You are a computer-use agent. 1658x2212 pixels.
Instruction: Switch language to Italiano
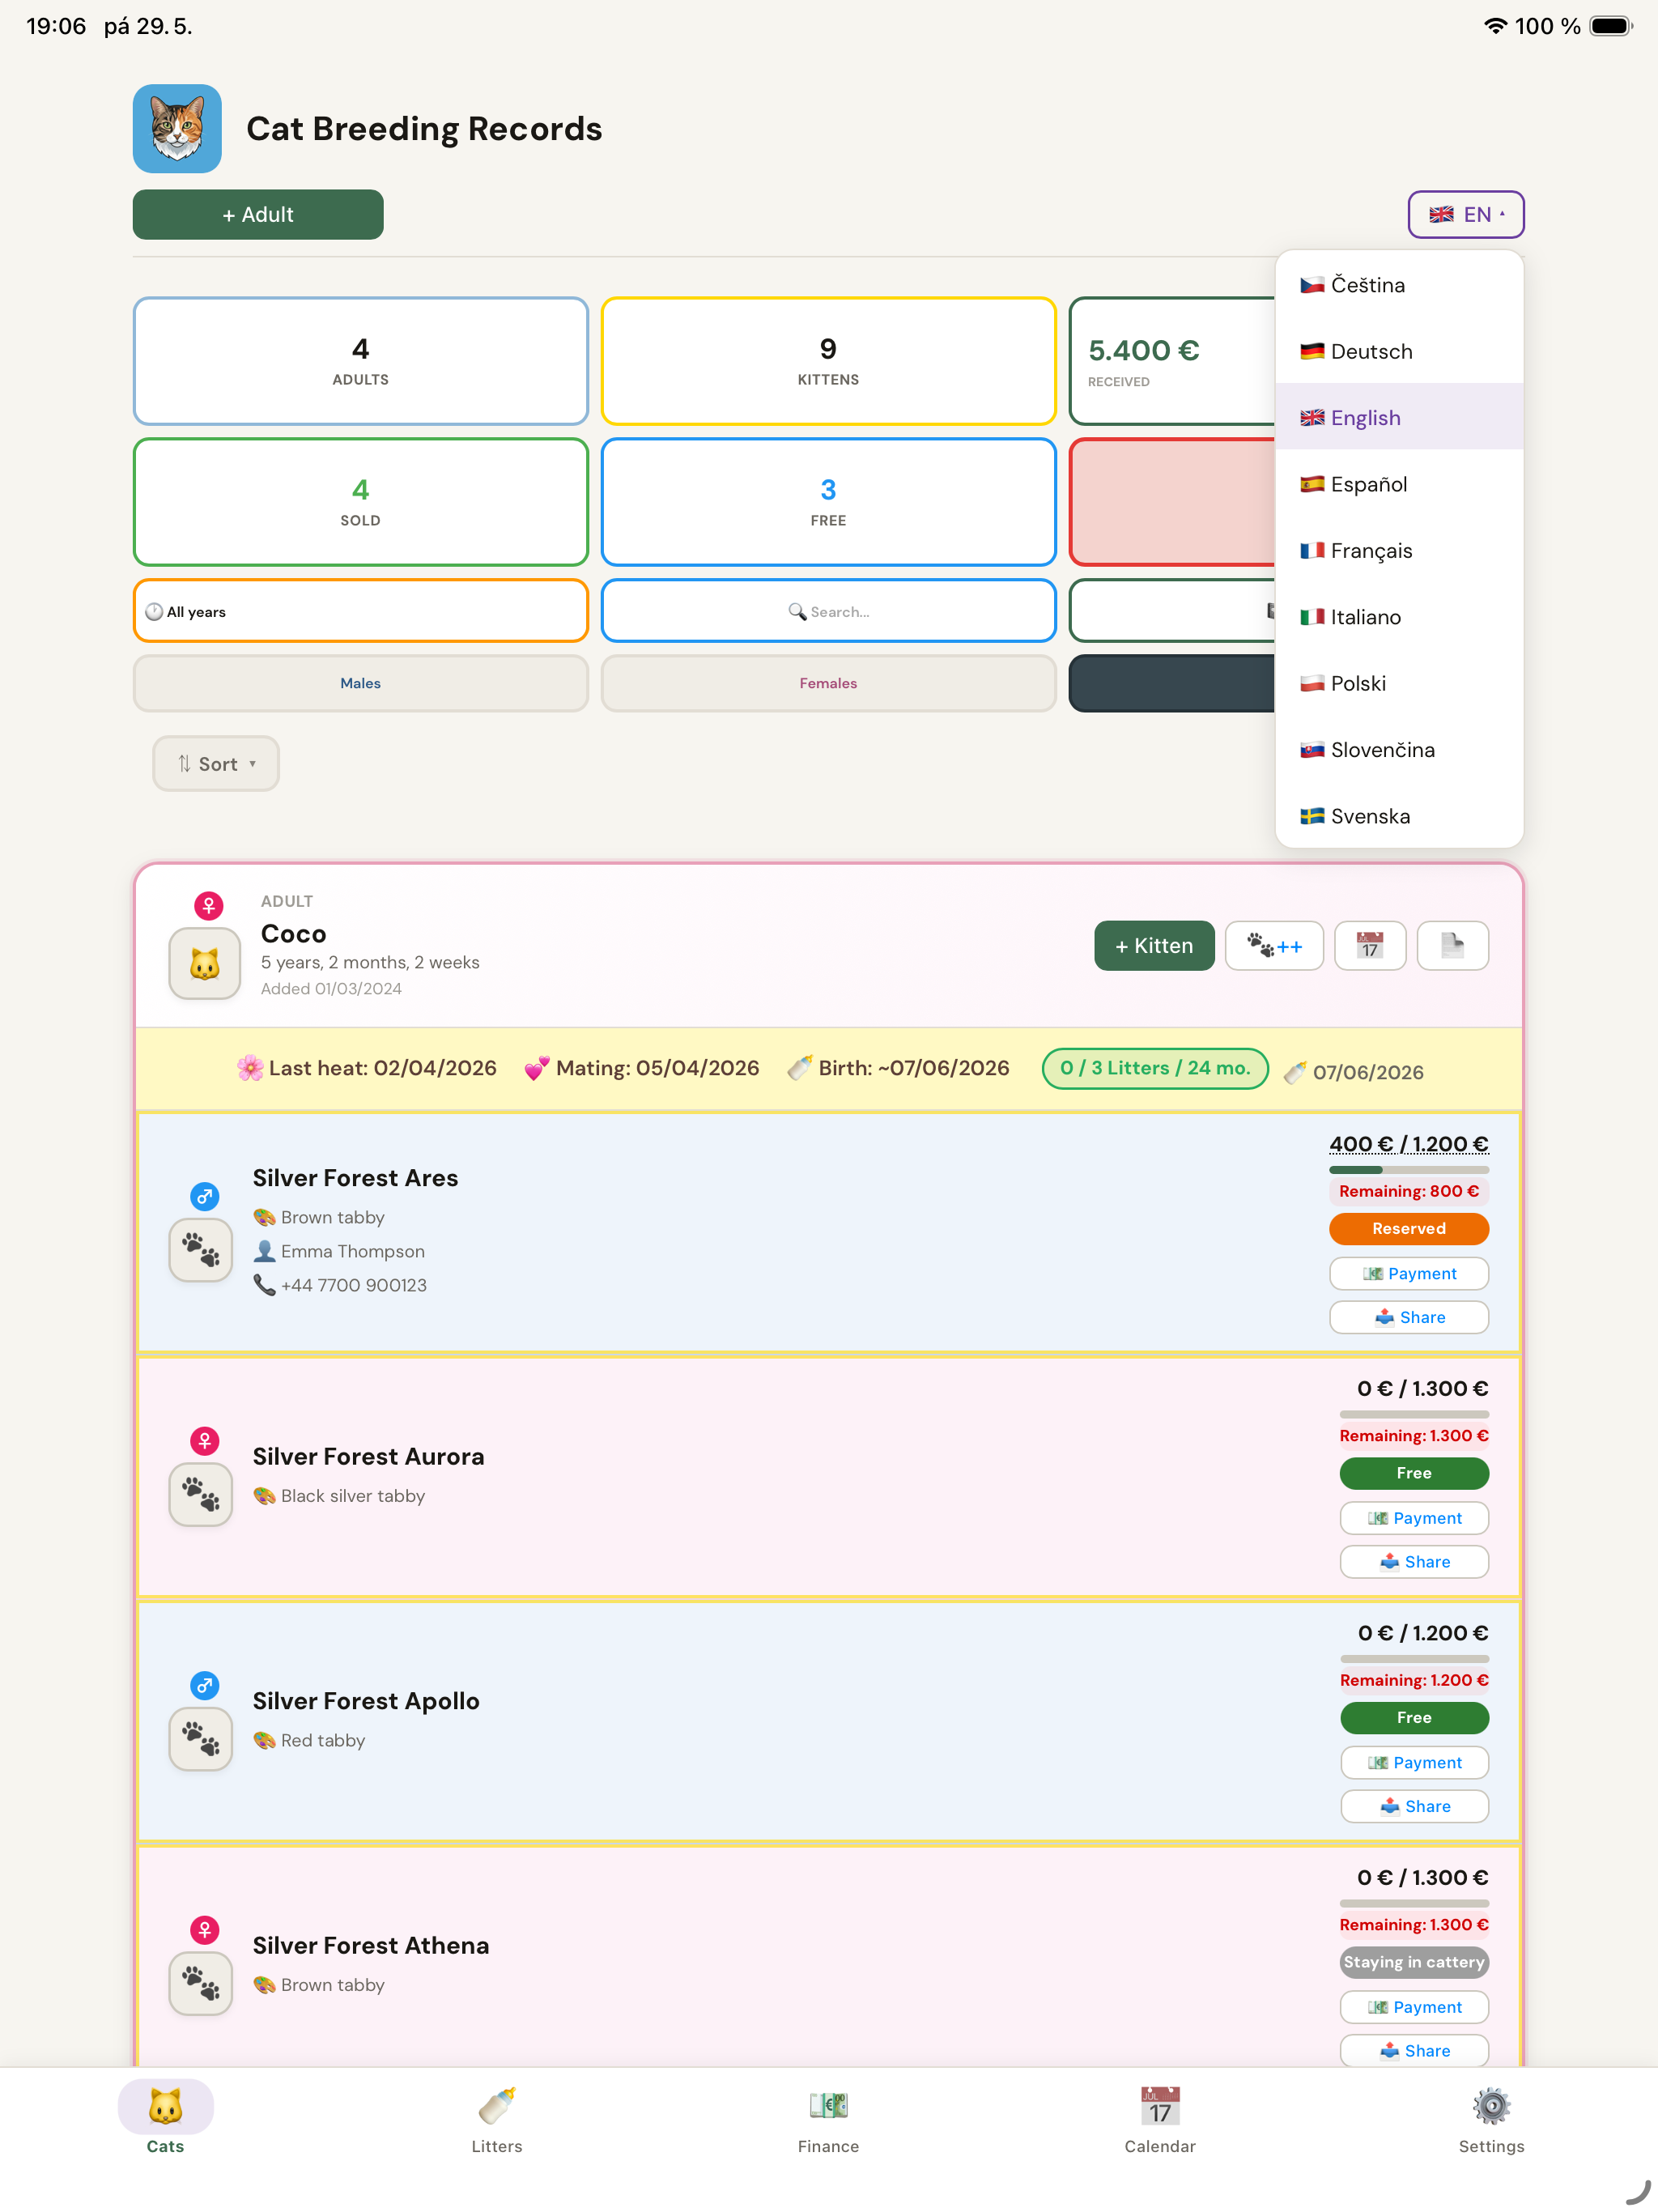coord(1399,617)
